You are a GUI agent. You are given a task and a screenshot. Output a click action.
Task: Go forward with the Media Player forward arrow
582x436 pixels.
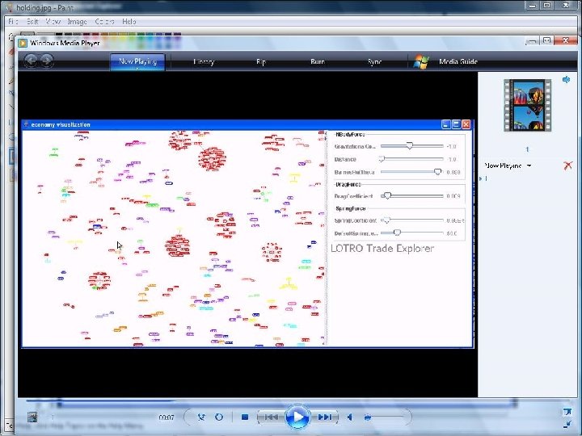coord(46,61)
